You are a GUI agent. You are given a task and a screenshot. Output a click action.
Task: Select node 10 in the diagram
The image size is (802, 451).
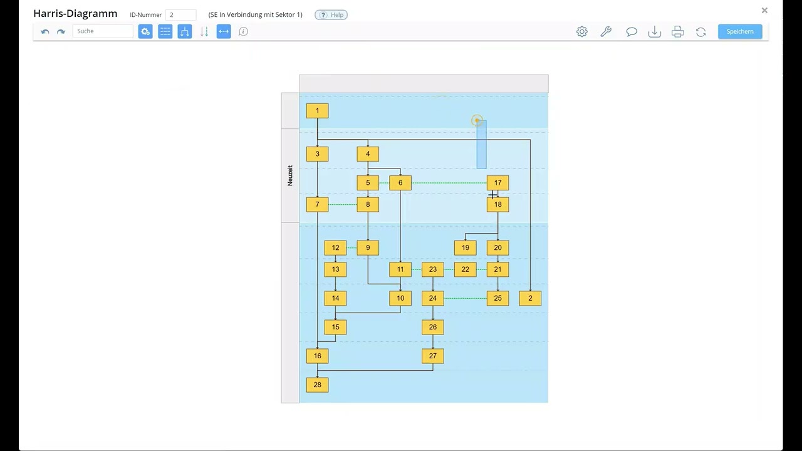[400, 298]
